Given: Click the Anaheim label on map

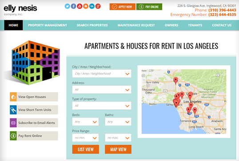Looking at the screenshot, I should [217, 121].
